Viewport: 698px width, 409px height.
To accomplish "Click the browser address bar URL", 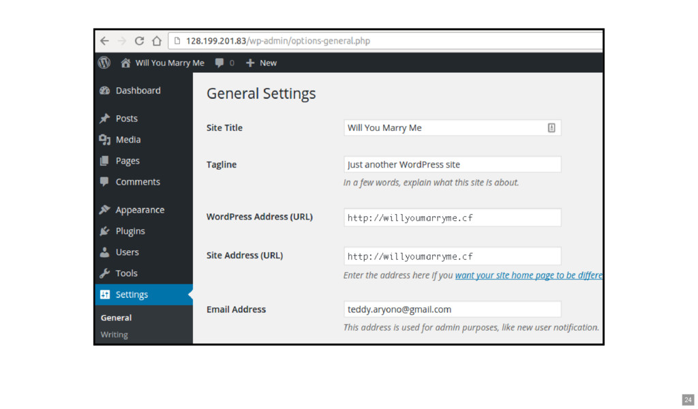I will coord(278,41).
